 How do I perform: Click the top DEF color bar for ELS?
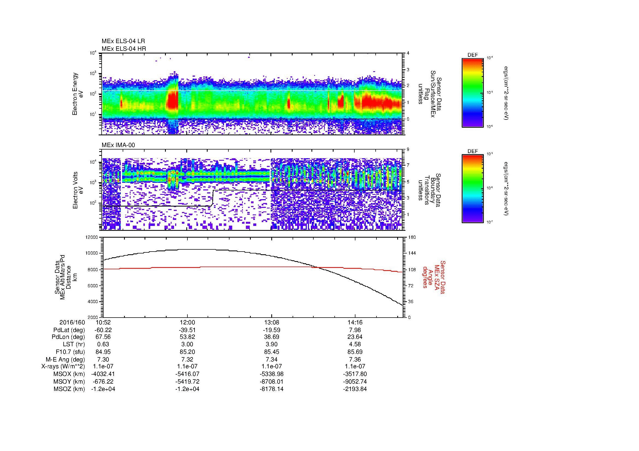[472, 92]
